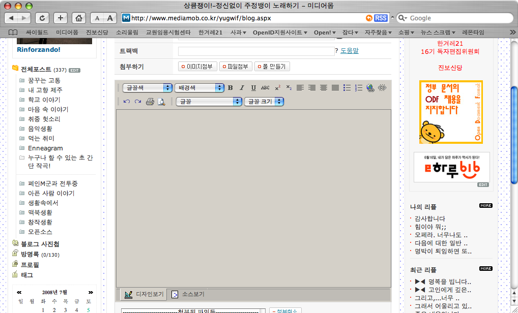Screen dimensions: 518x313
Task: Toggle italic formatting in editor toolbar
Action: click(x=242, y=88)
